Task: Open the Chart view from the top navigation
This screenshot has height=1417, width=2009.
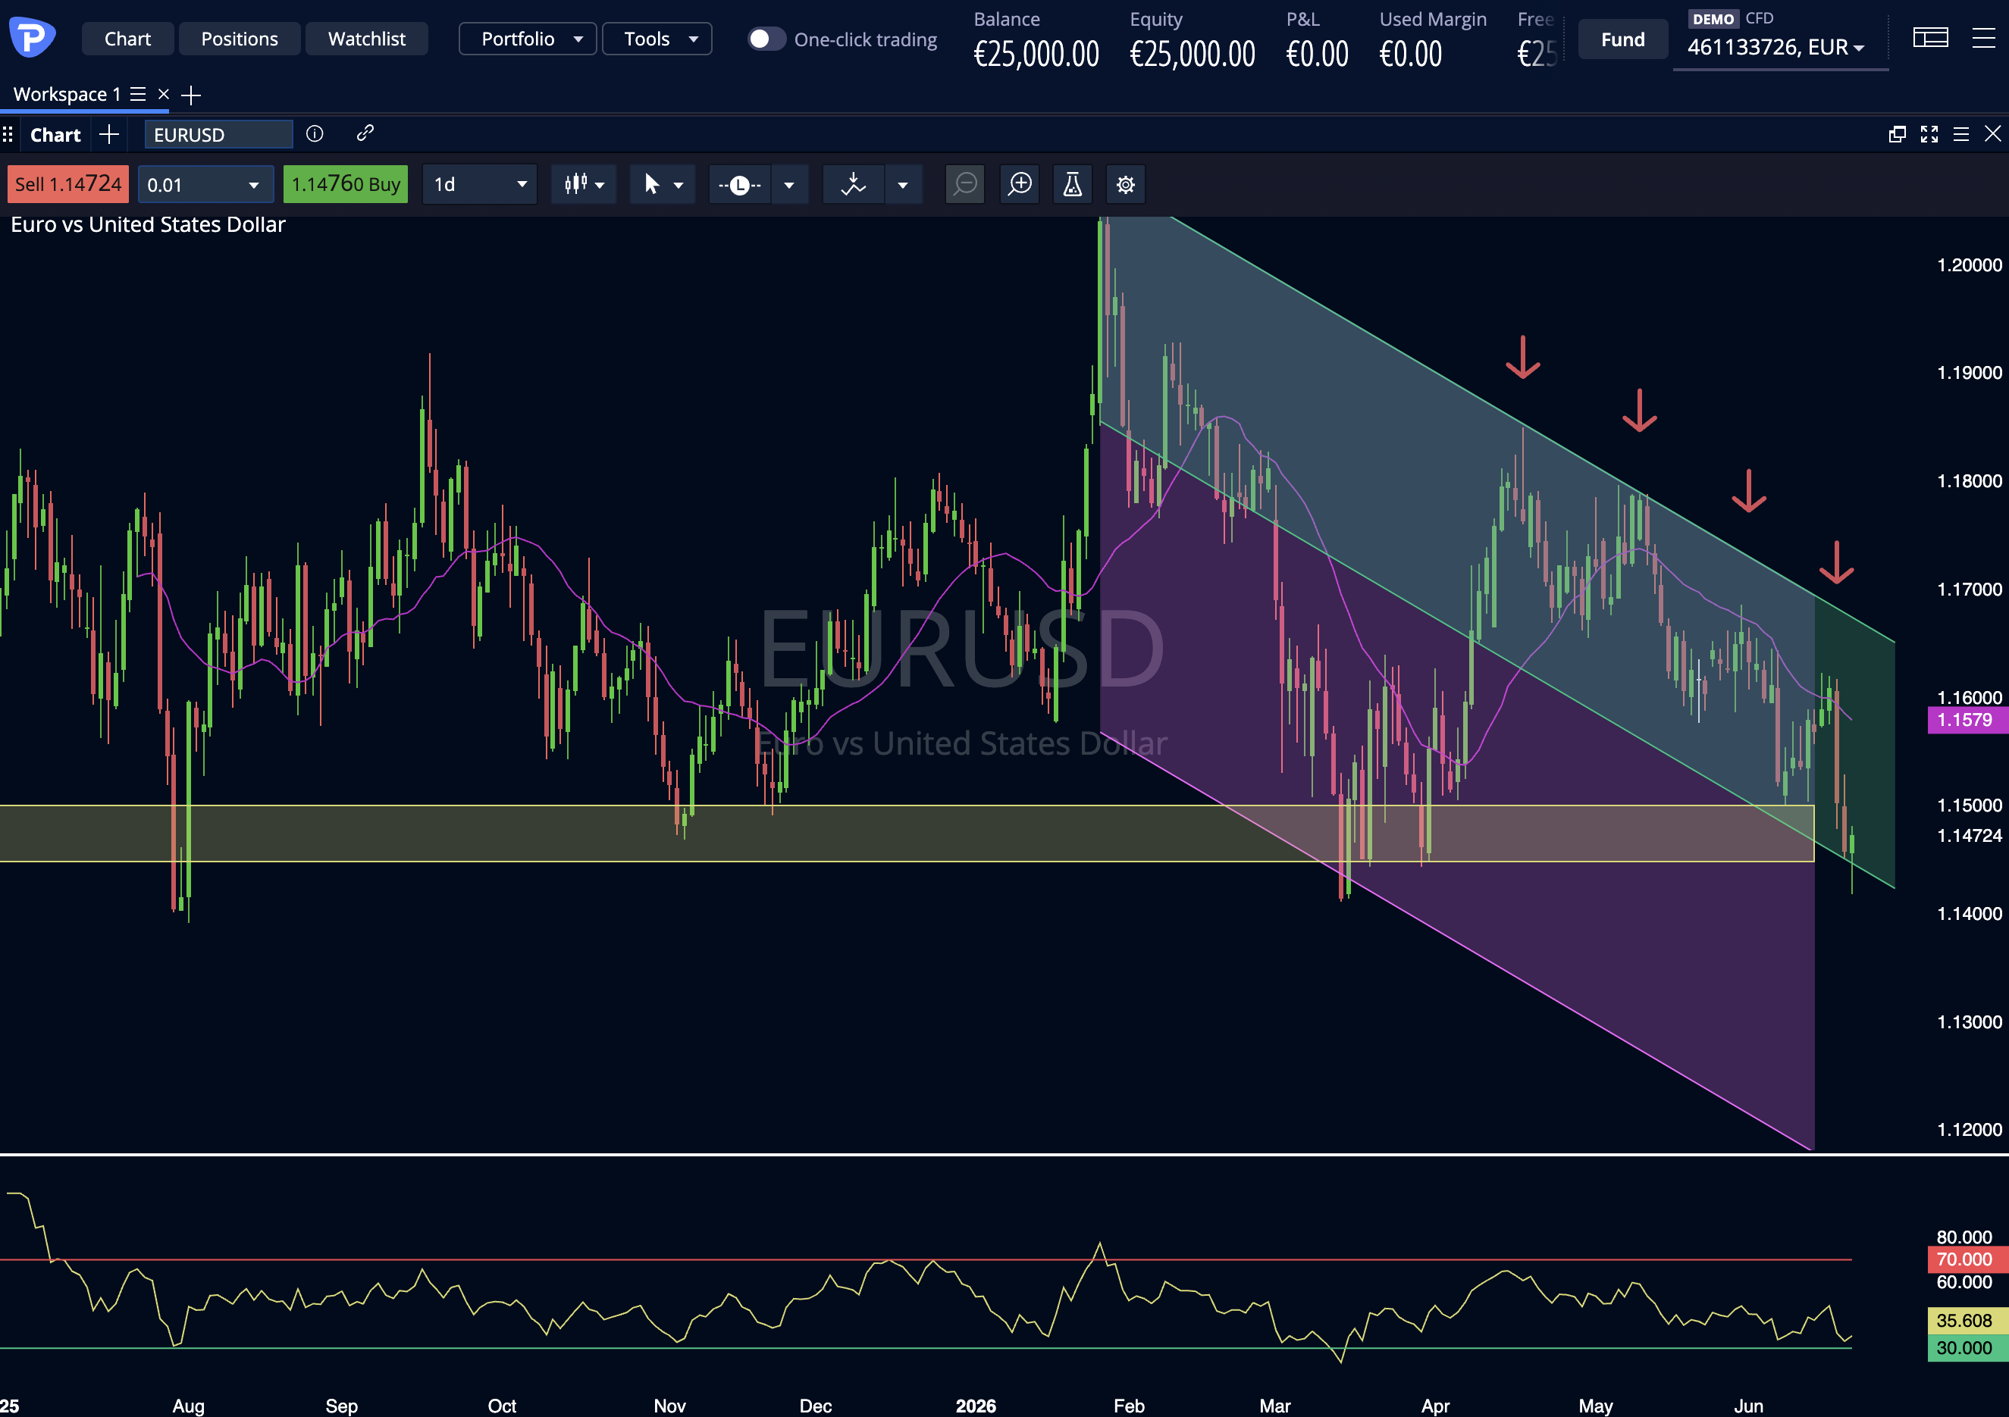Action: tap(127, 39)
